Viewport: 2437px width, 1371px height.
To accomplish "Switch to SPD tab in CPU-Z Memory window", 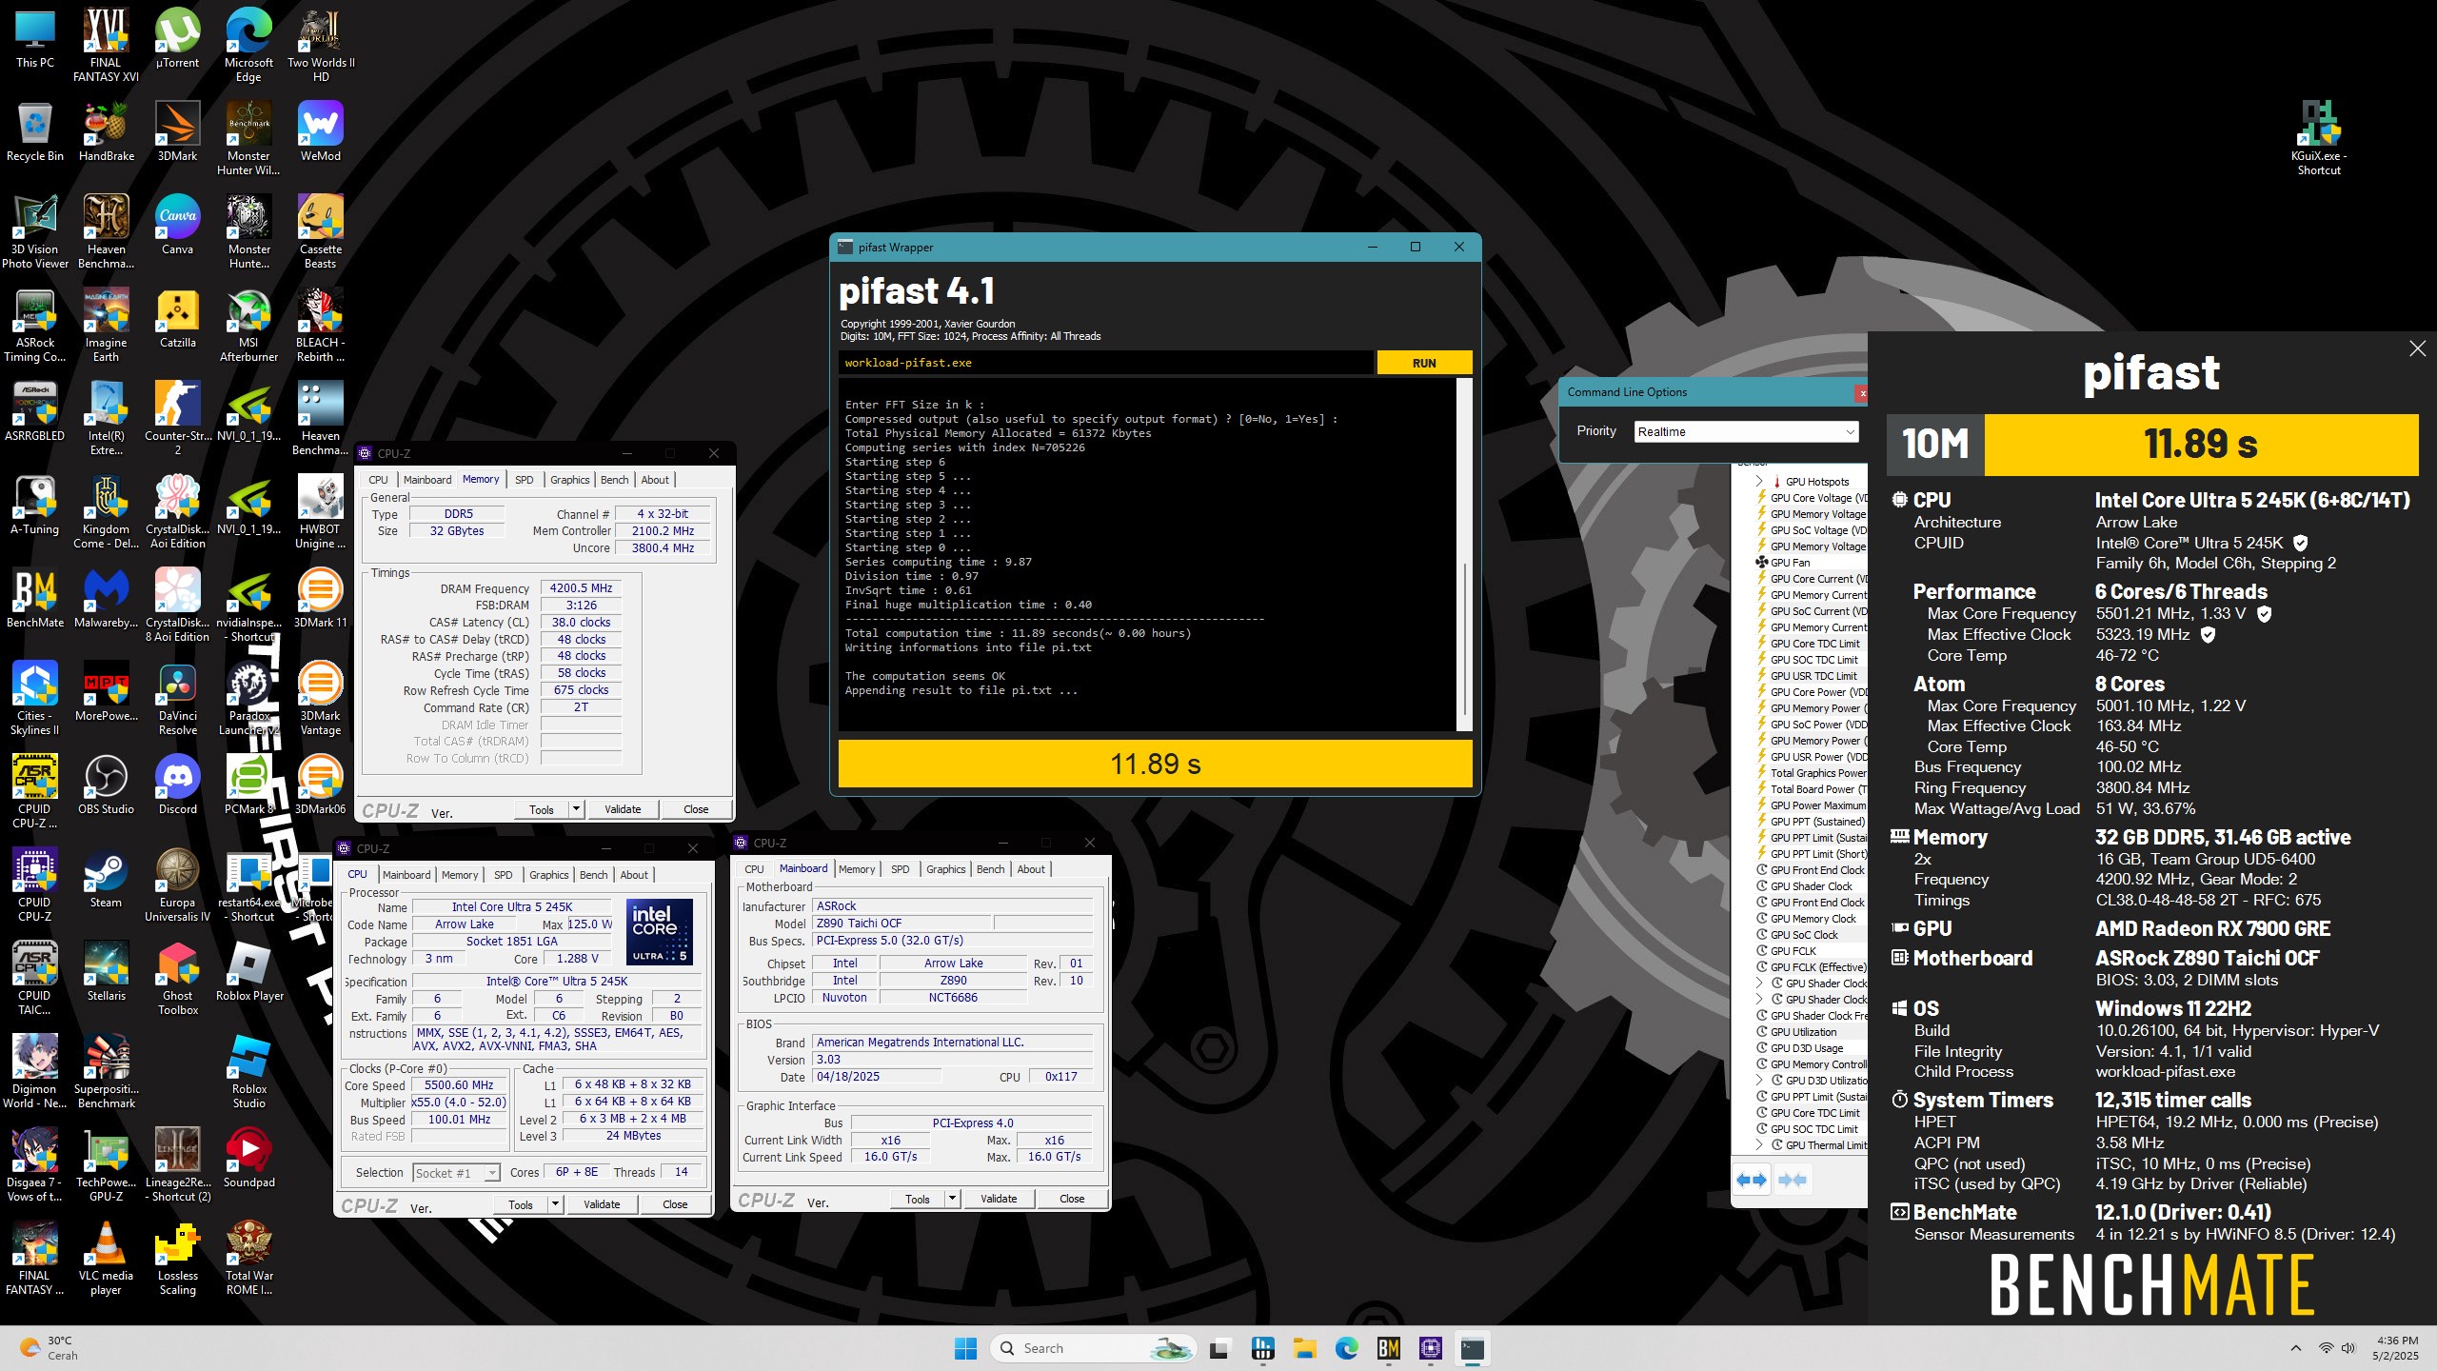I will point(524,480).
